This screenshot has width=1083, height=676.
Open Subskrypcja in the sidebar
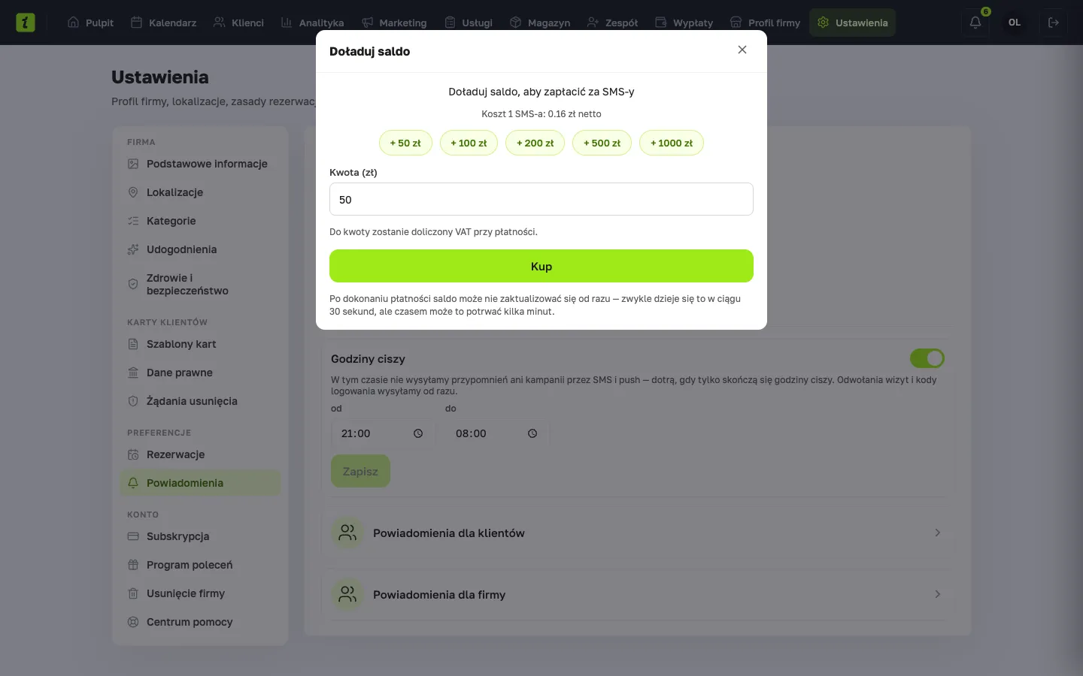point(200,536)
